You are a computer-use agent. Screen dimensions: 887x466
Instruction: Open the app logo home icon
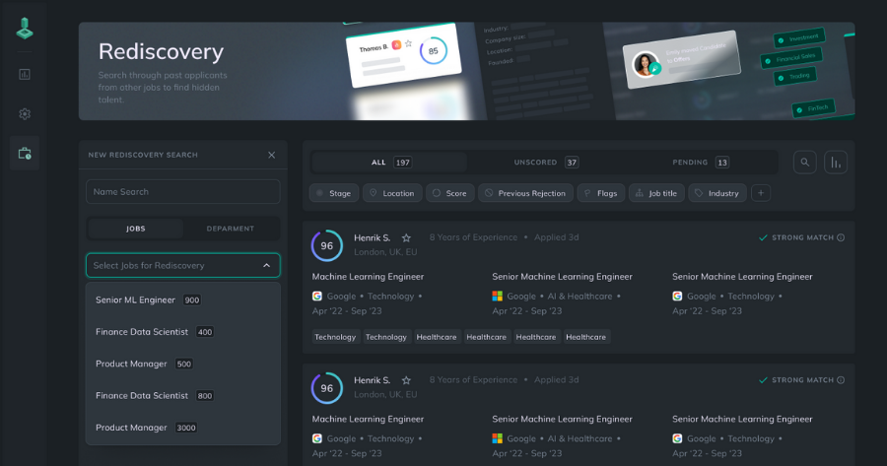tap(25, 29)
